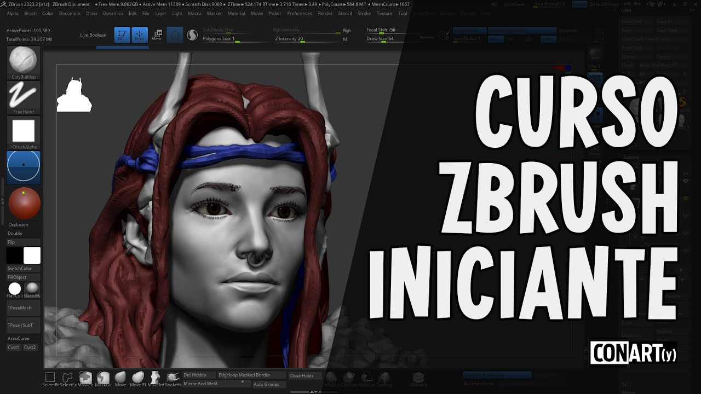
Task: Click the white main color swatch
Action: pos(32,256)
